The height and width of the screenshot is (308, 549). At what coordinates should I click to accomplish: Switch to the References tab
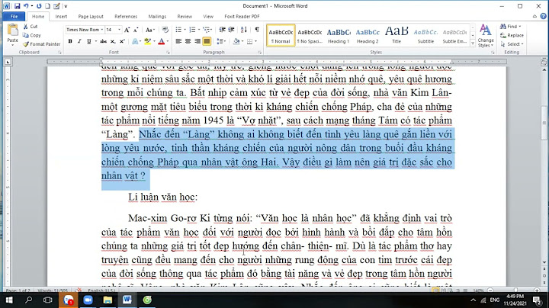pos(126,17)
